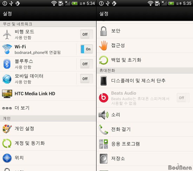Tap the Wi-Fi signal icon
The width and height of the screenshot is (193, 171).
tap(7, 49)
